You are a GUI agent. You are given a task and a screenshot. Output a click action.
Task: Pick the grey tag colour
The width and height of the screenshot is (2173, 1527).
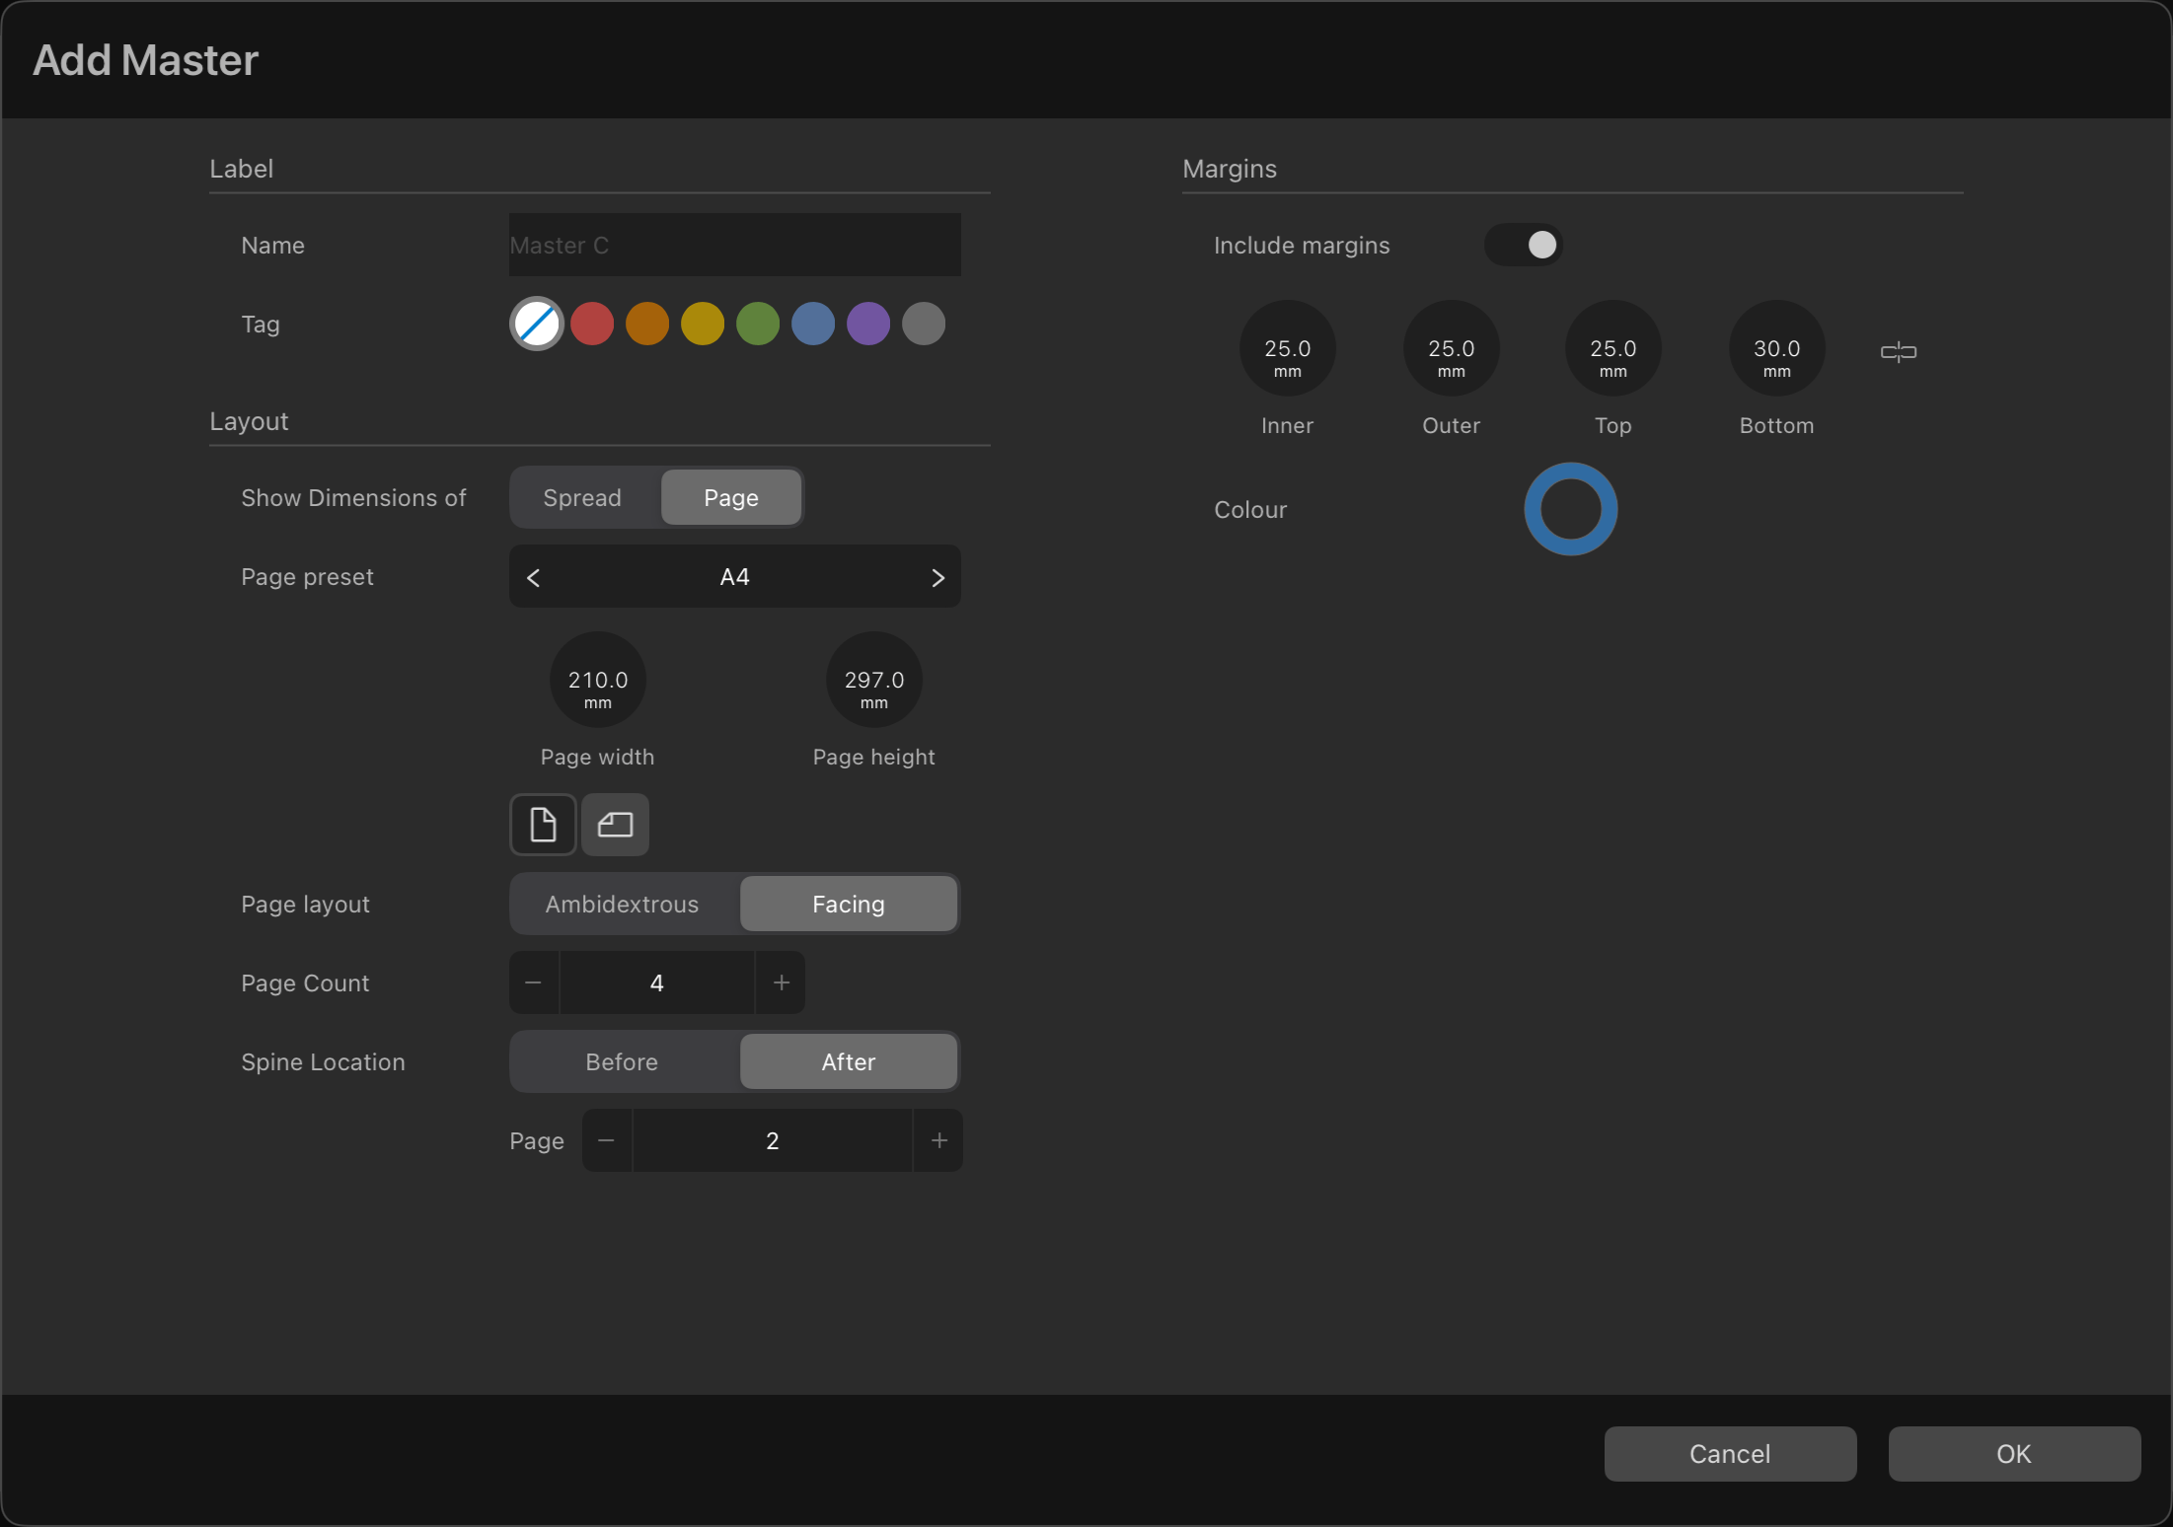(924, 324)
